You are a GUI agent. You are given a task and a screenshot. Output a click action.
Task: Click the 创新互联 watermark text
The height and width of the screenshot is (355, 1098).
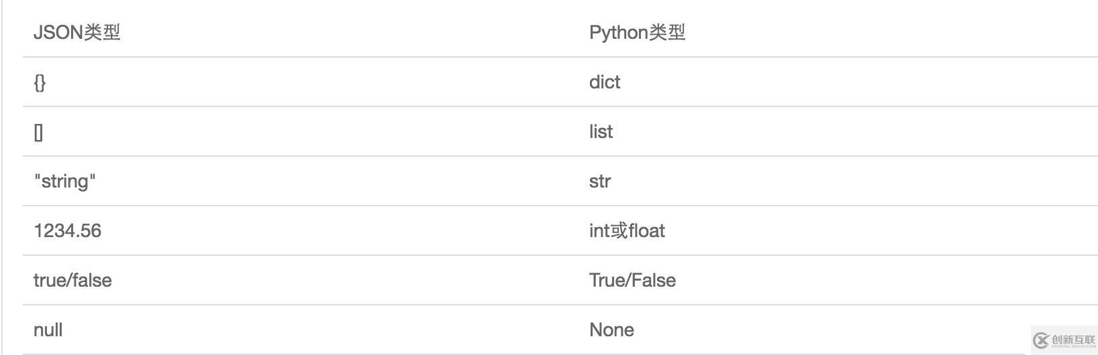[x=1073, y=340]
